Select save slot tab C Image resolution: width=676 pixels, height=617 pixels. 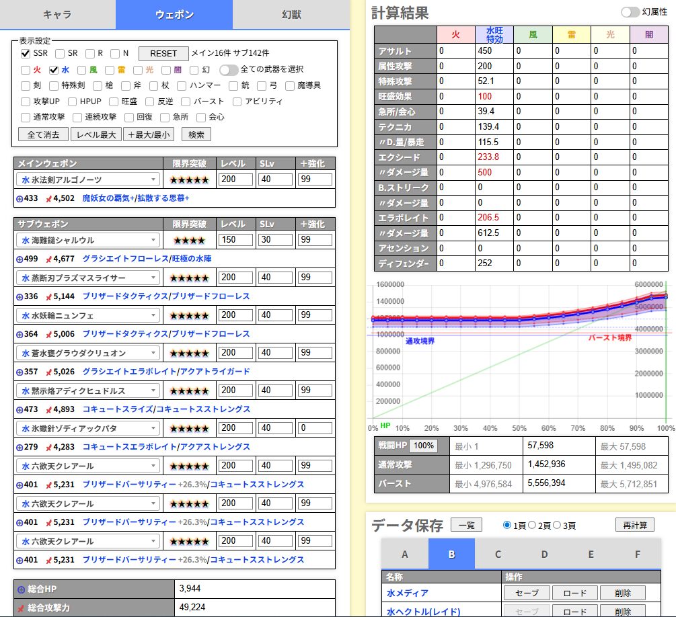click(x=498, y=554)
